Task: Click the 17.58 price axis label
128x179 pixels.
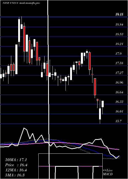Action: (119, 63)
